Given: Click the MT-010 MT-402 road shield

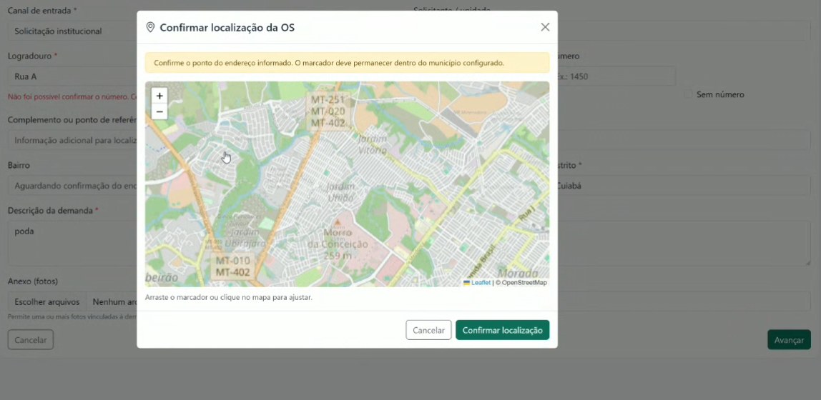Looking at the screenshot, I should coord(233,266).
